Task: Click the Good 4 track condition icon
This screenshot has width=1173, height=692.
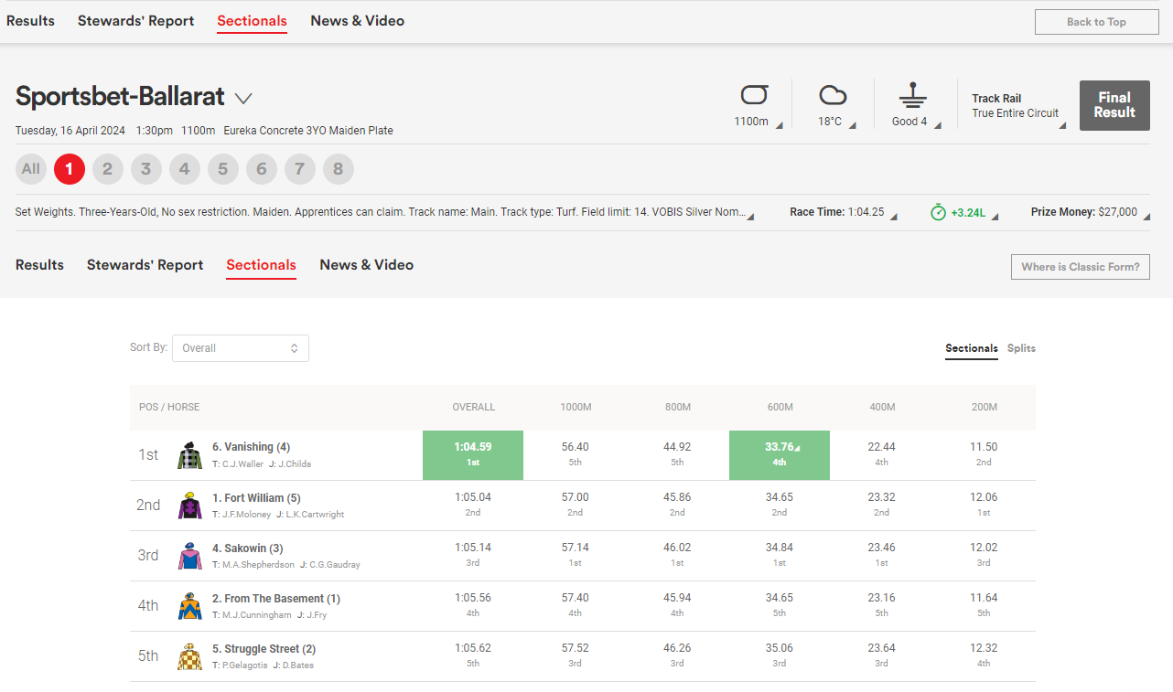Action: pyautogui.click(x=912, y=95)
